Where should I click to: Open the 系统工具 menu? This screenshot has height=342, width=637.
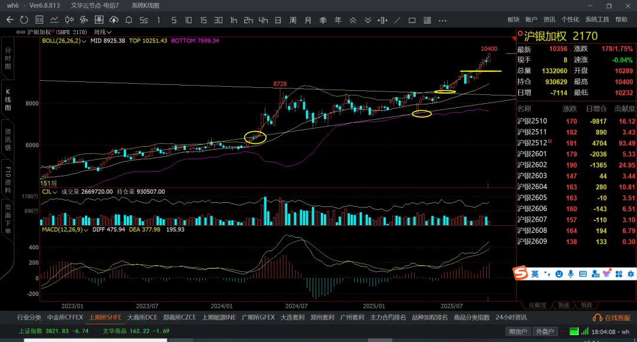click(597, 19)
